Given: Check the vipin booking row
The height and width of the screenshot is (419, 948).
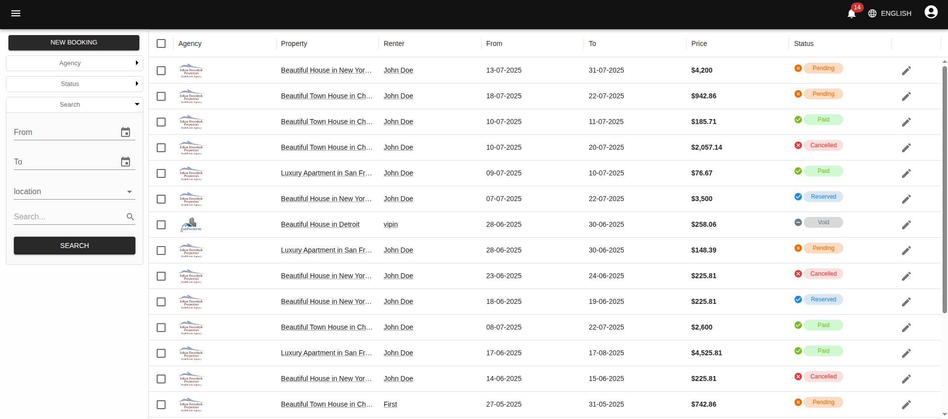Looking at the screenshot, I should pyautogui.click(x=161, y=225).
